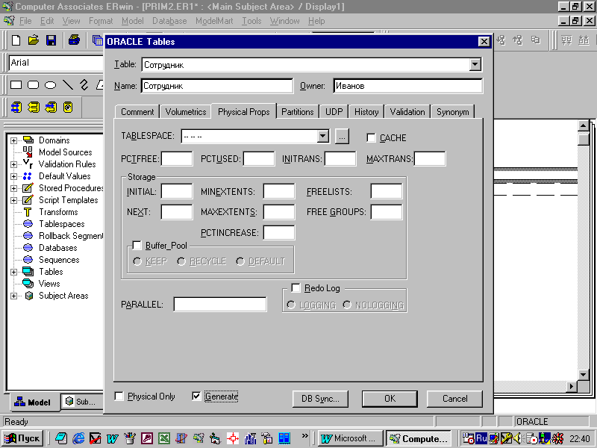Viewport: 597px width, 448px height.
Task: Expand the Domains tree node
Action: point(13,140)
